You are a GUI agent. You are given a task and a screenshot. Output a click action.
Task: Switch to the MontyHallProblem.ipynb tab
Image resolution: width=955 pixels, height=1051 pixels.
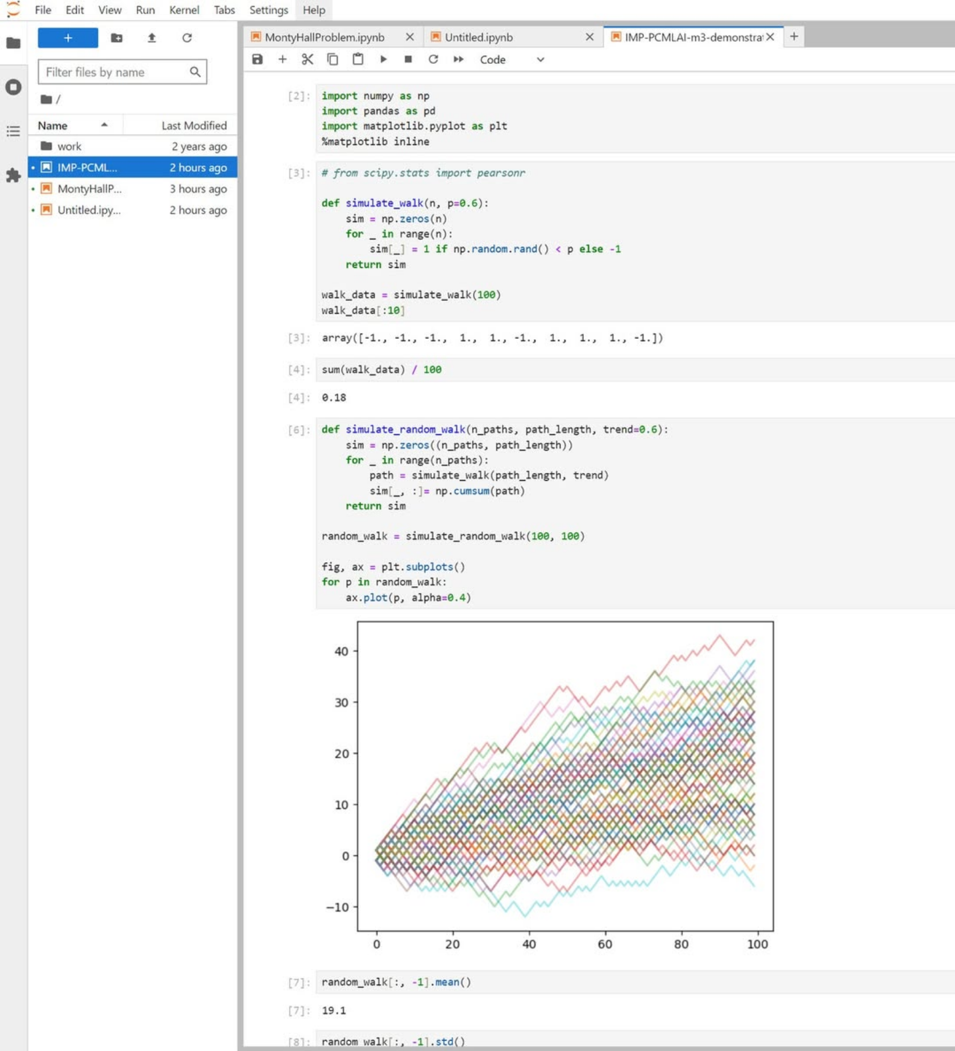(x=325, y=38)
